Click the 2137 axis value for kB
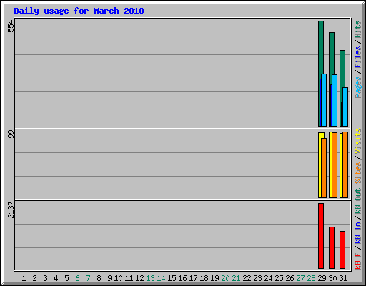The width and height of the screenshot is (366, 286). pos(11,209)
